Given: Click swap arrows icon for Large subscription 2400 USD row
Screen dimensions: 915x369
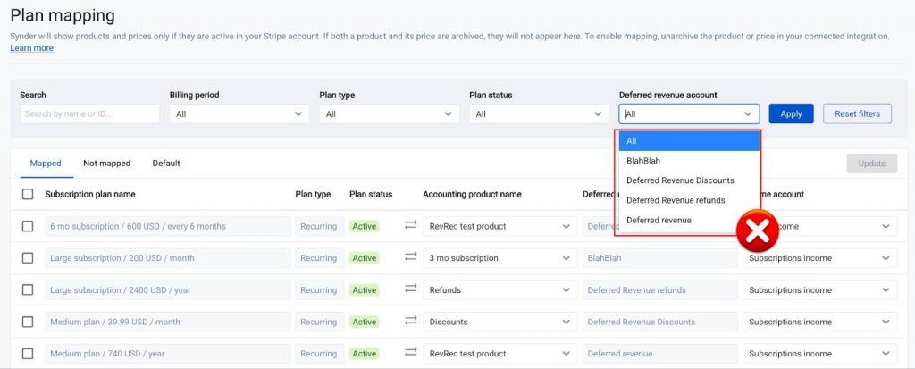Looking at the screenshot, I should (410, 289).
